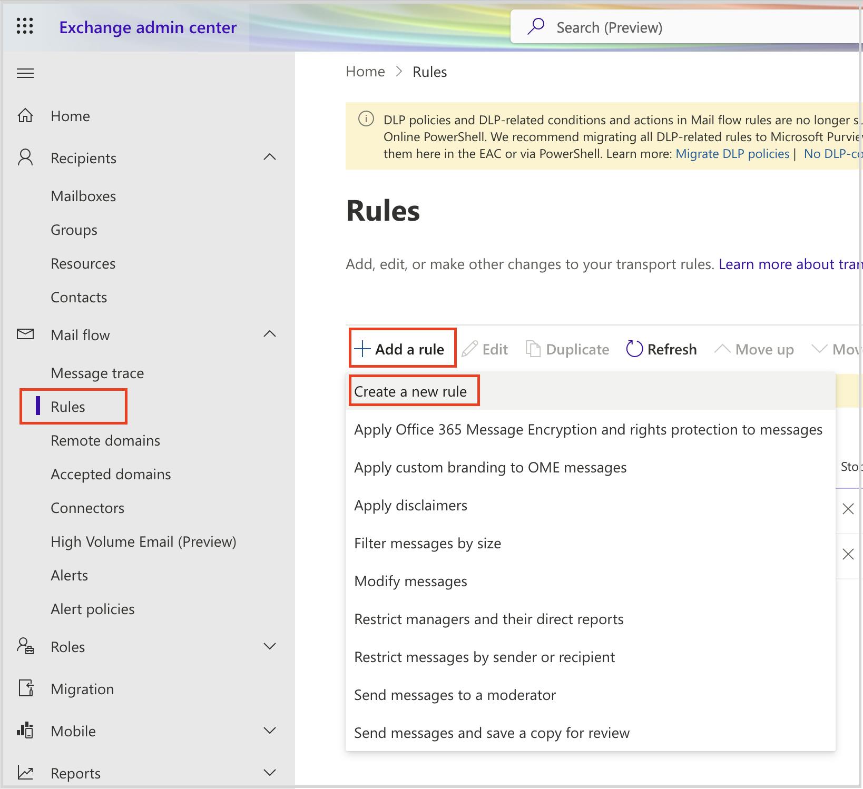Select Create a new rule

pyautogui.click(x=590, y=391)
